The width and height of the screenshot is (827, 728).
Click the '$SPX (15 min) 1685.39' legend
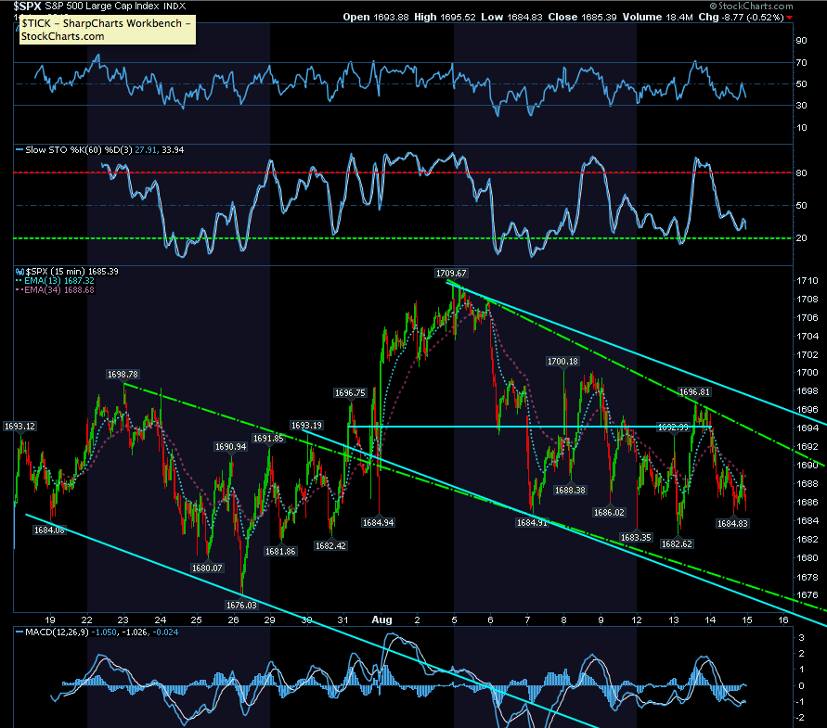[71, 272]
